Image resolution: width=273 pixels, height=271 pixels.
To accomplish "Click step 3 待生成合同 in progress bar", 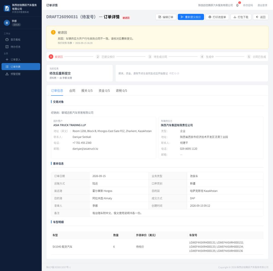I will pos(158,57).
